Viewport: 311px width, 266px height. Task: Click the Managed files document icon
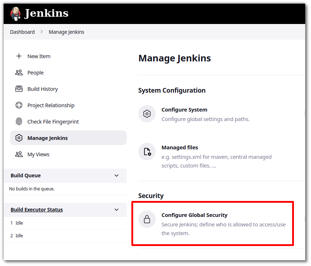[147, 152]
